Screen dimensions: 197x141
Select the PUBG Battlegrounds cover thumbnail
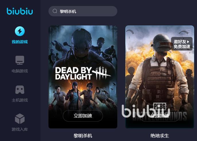click(160, 77)
